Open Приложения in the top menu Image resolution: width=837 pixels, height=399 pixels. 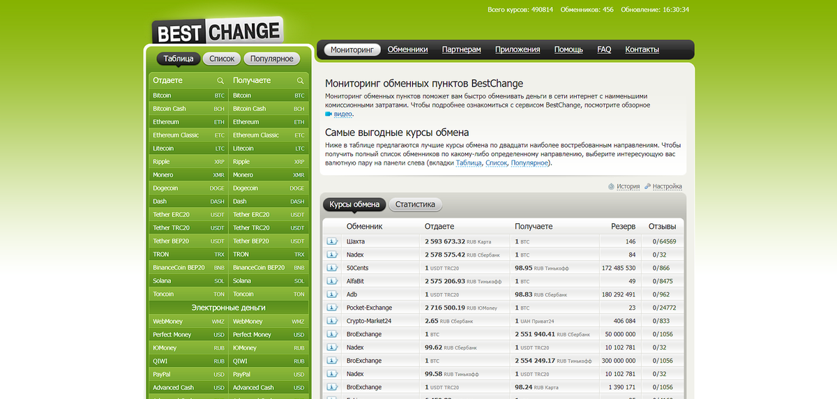tap(518, 50)
